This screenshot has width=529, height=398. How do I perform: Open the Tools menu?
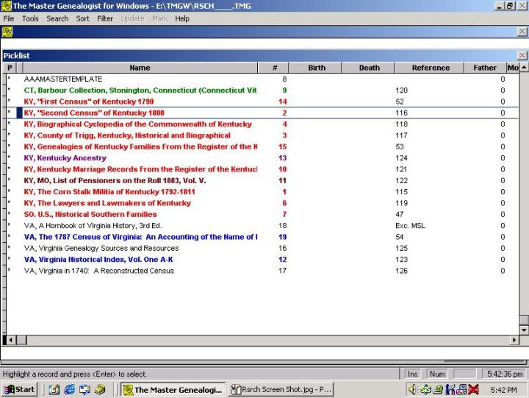(30, 18)
